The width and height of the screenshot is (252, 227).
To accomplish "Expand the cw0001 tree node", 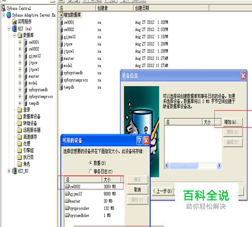I will coord(20,42).
